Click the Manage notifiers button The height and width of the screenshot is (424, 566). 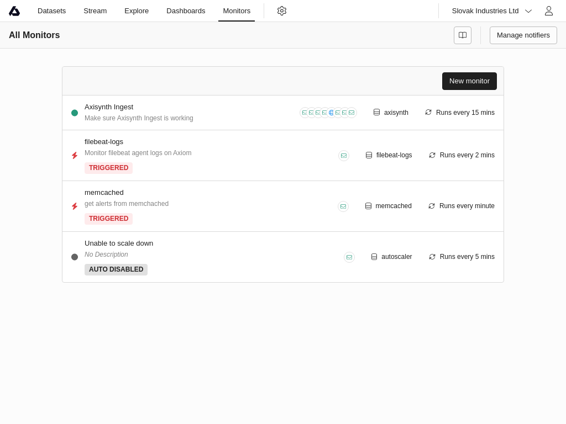pyautogui.click(x=523, y=35)
